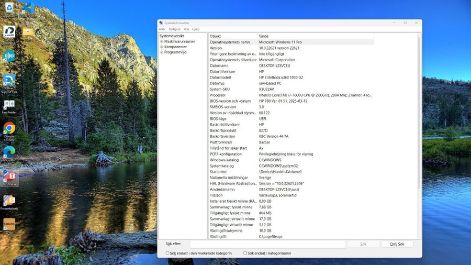
Task: Select the 'DESKTOP-L2SVCEU\sussi' username value
Action: 279,190
